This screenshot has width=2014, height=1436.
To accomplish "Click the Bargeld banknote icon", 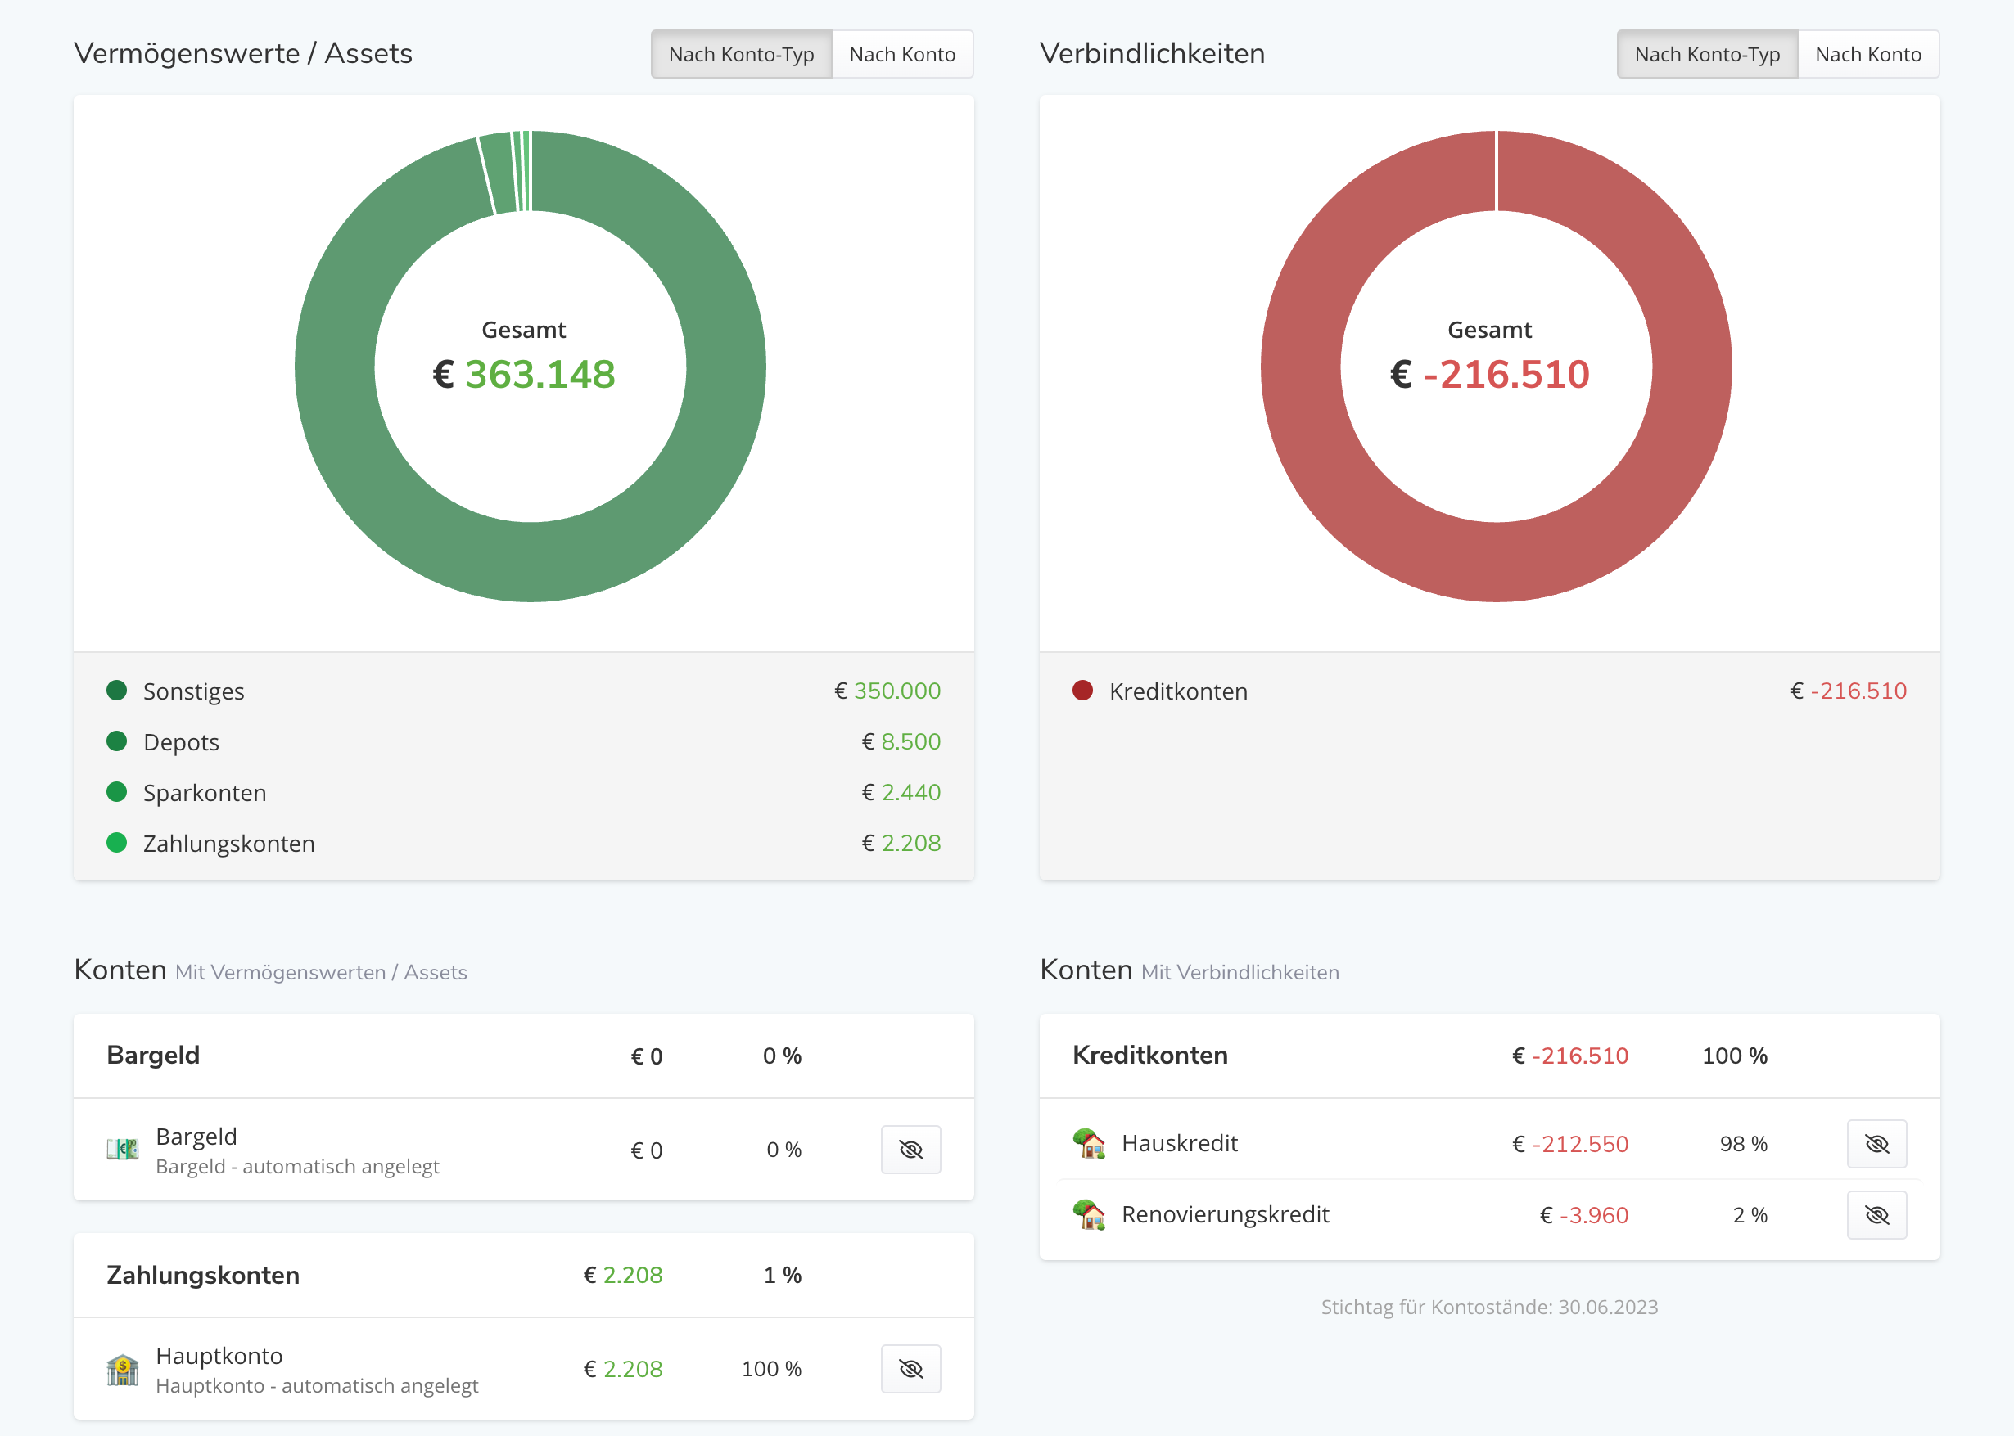I will point(123,1150).
